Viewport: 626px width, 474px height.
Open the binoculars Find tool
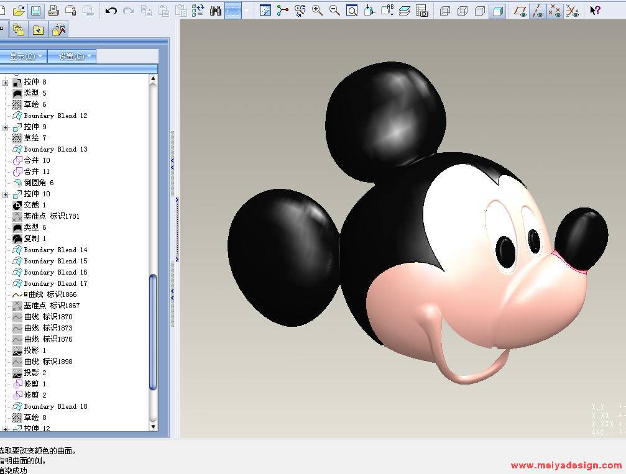pyautogui.click(x=216, y=11)
